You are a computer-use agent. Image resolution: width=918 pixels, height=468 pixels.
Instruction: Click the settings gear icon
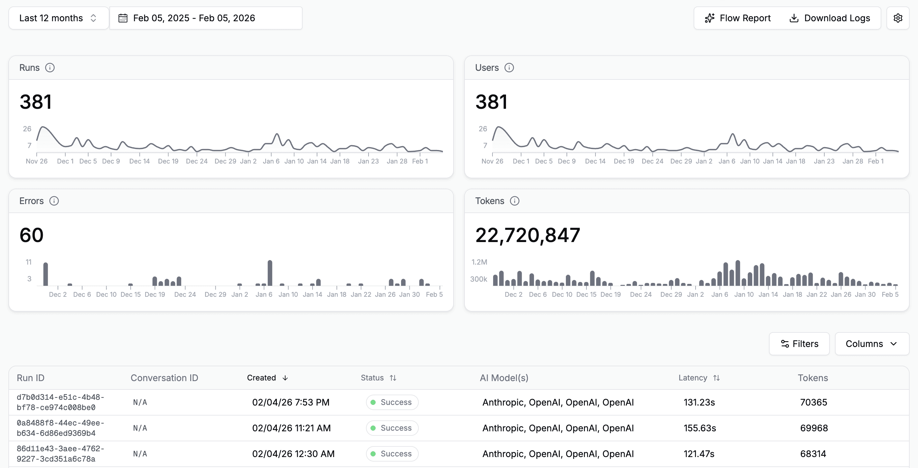click(x=898, y=18)
